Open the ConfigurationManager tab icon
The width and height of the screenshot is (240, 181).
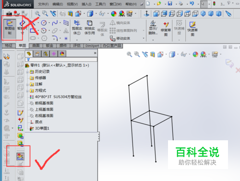[x=45, y=54]
